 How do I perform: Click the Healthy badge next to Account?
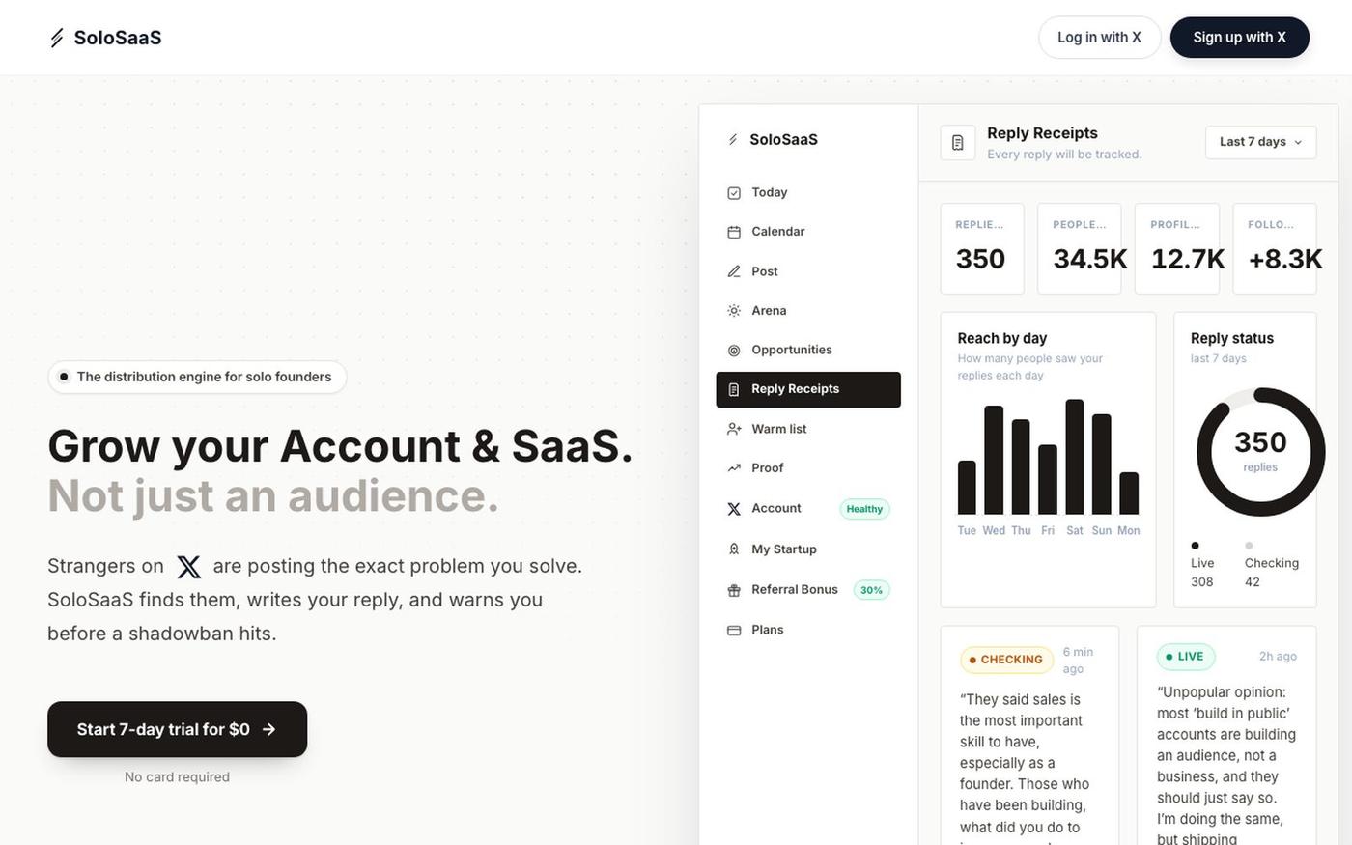[864, 509]
